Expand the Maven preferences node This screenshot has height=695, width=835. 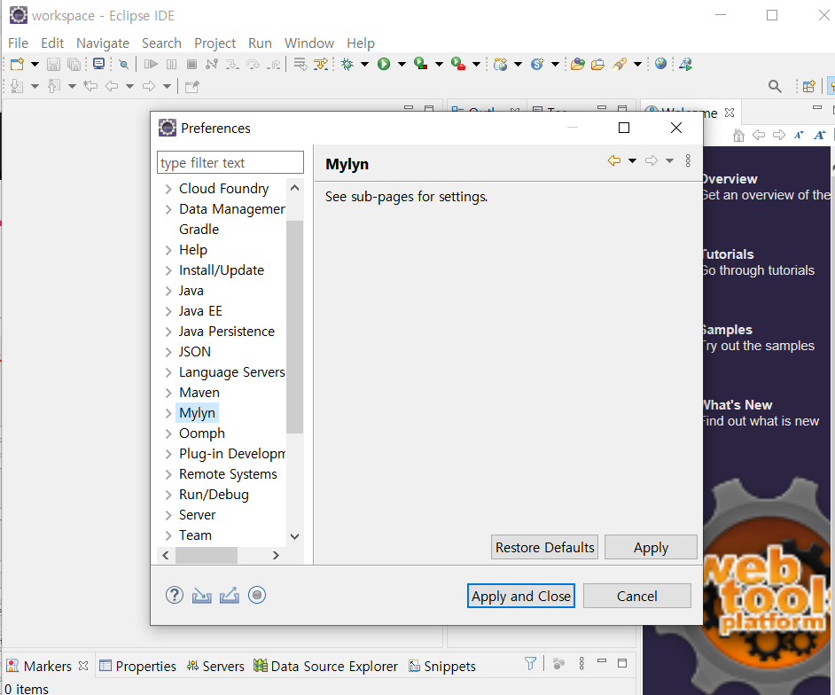click(168, 393)
